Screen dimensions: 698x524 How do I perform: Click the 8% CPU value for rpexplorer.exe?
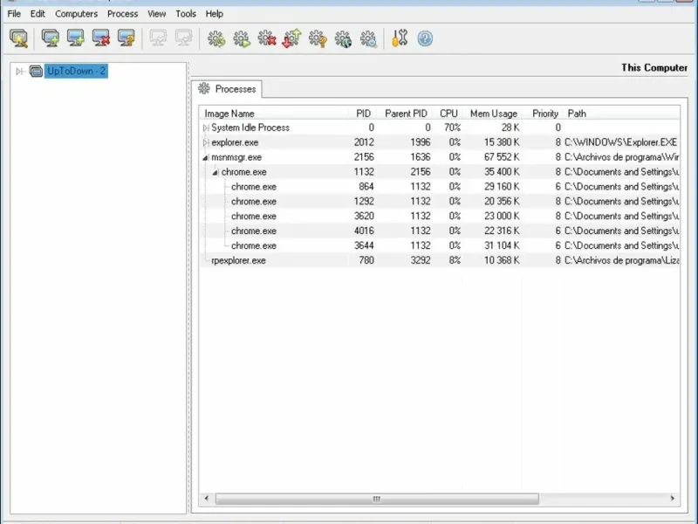coord(455,260)
